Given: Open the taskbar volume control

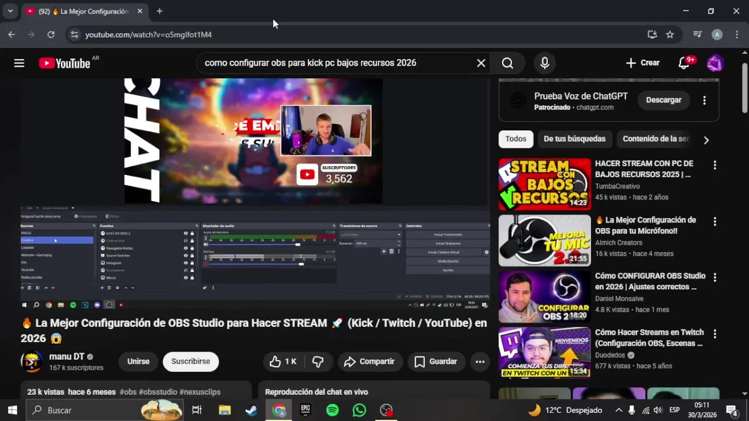Looking at the screenshot, I should click(x=658, y=410).
